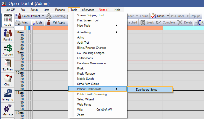Click the Tasks checkmark icon
The width and height of the screenshot is (204, 119).
(x=153, y=16)
